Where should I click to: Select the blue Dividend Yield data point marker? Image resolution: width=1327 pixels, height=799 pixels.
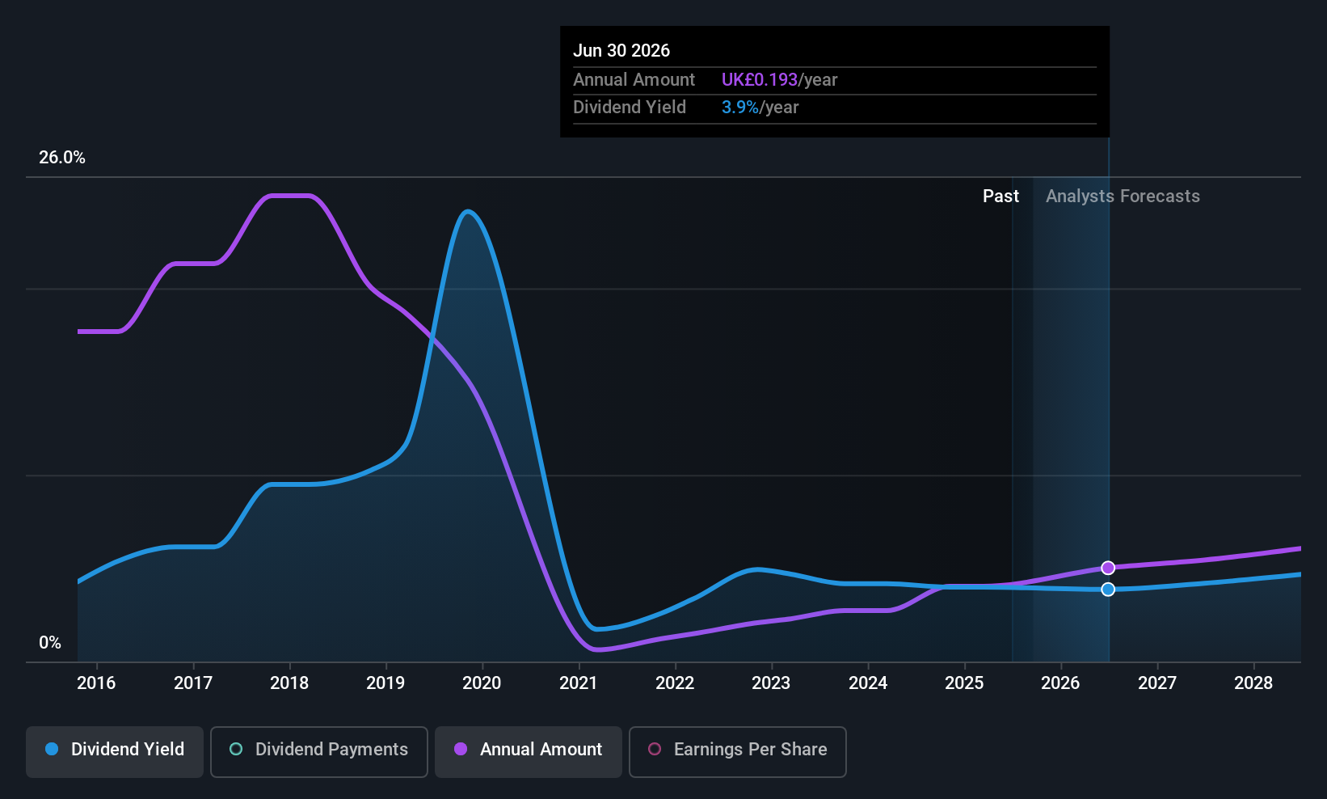1108,589
